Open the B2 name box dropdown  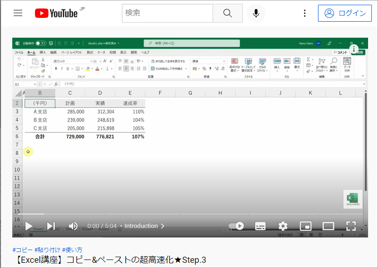tap(34, 84)
